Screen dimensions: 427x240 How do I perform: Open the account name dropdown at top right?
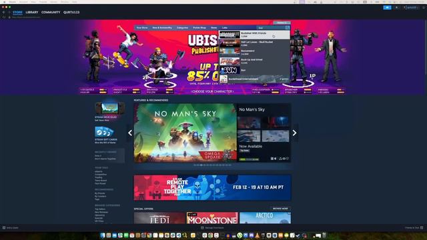pyautogui.click(x=412, y=7)
